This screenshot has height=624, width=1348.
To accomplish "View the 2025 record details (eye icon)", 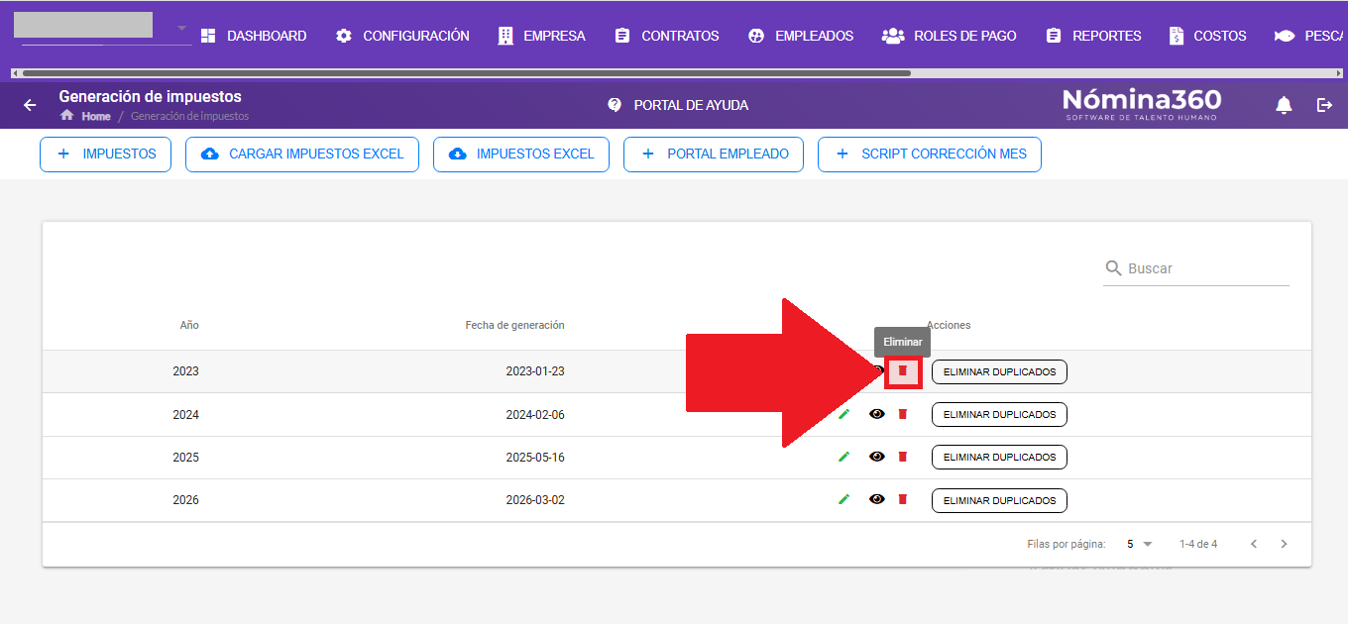I will click(876, 457).
